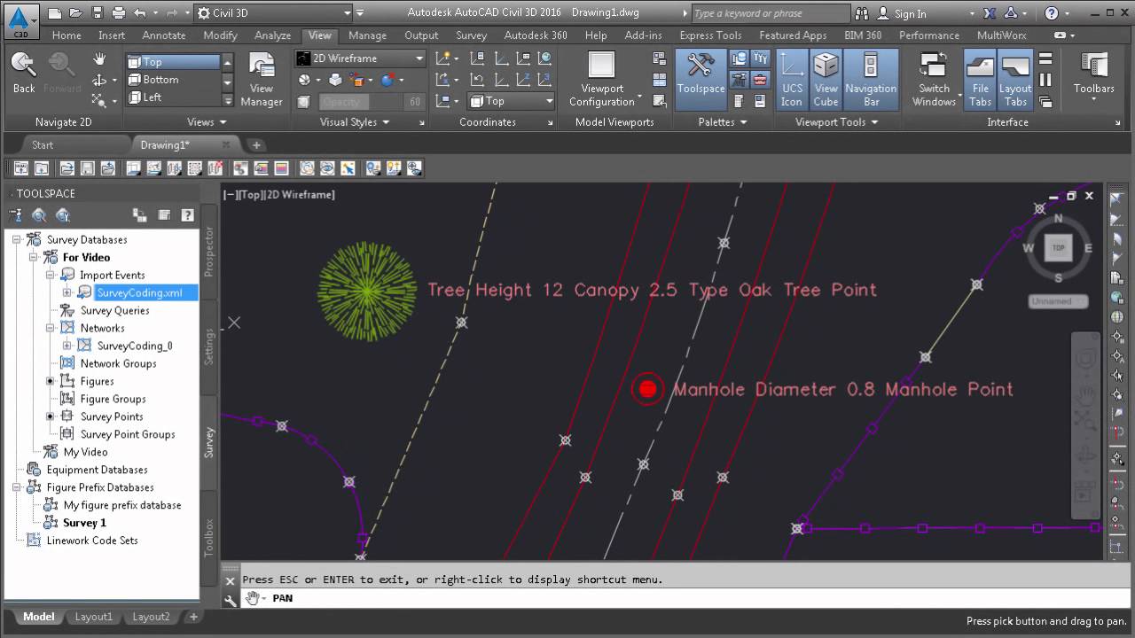Open the Settings toolspace tab

tap(209, 346)
